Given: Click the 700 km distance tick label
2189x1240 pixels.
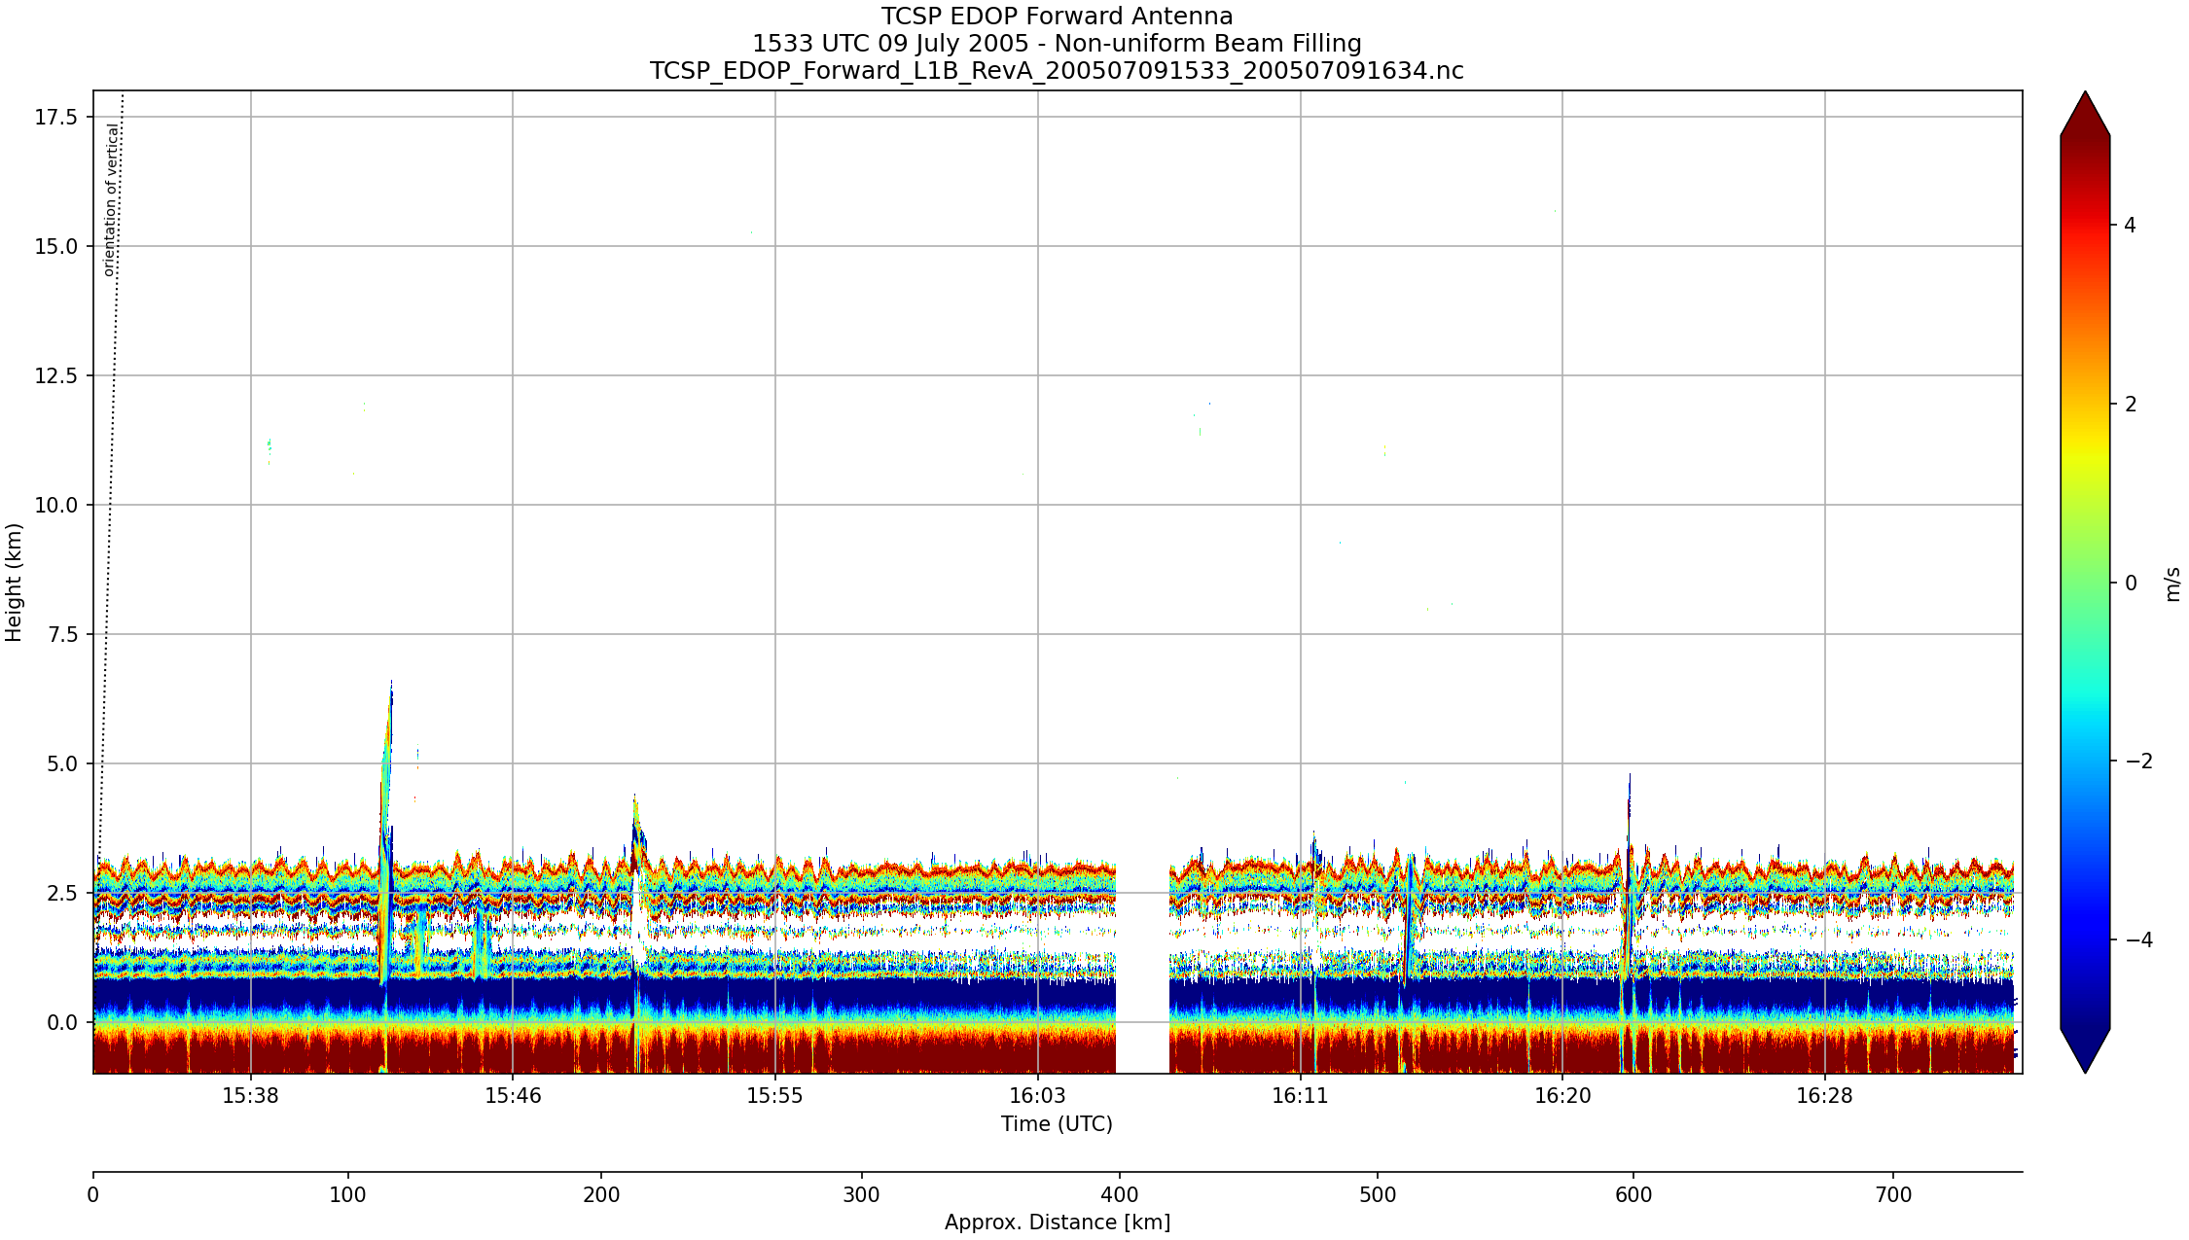Looking at the screenshot, I should click(x=1893, y=1195).
